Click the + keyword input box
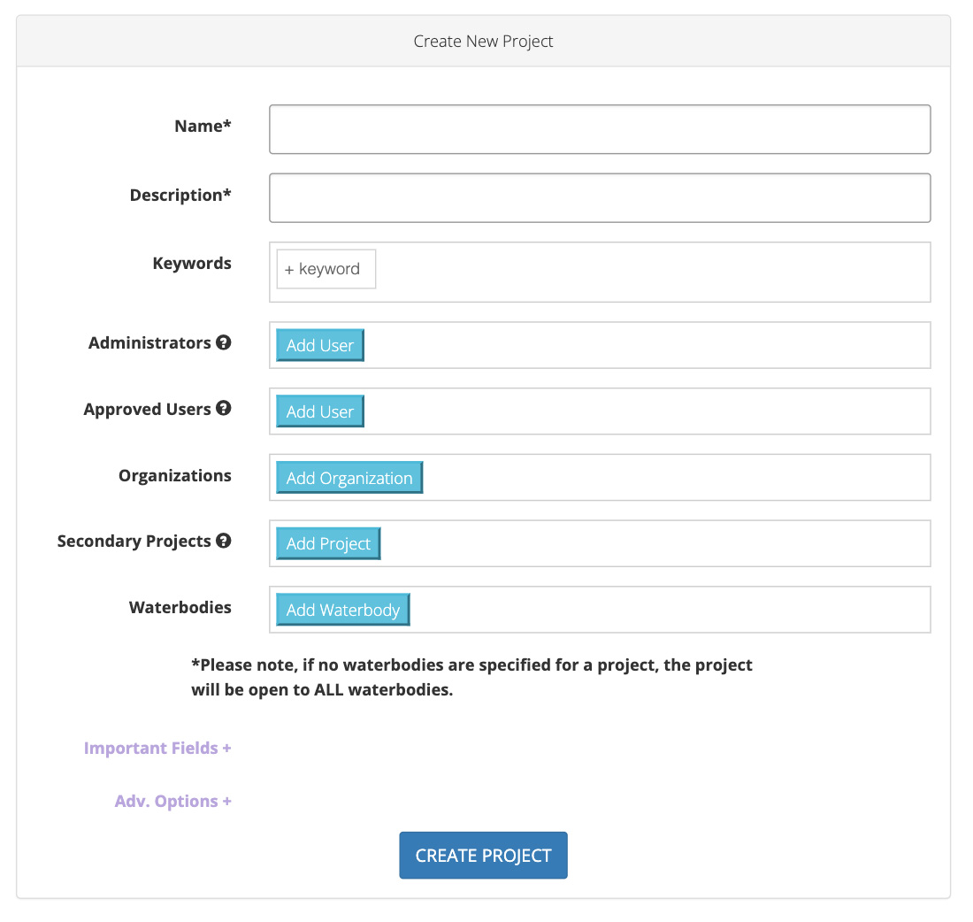 click(326, 269)
